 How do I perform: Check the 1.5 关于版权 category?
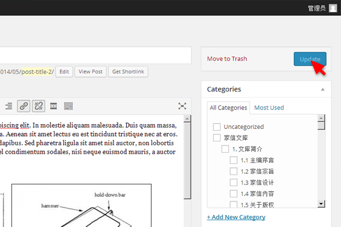point(234,204)
